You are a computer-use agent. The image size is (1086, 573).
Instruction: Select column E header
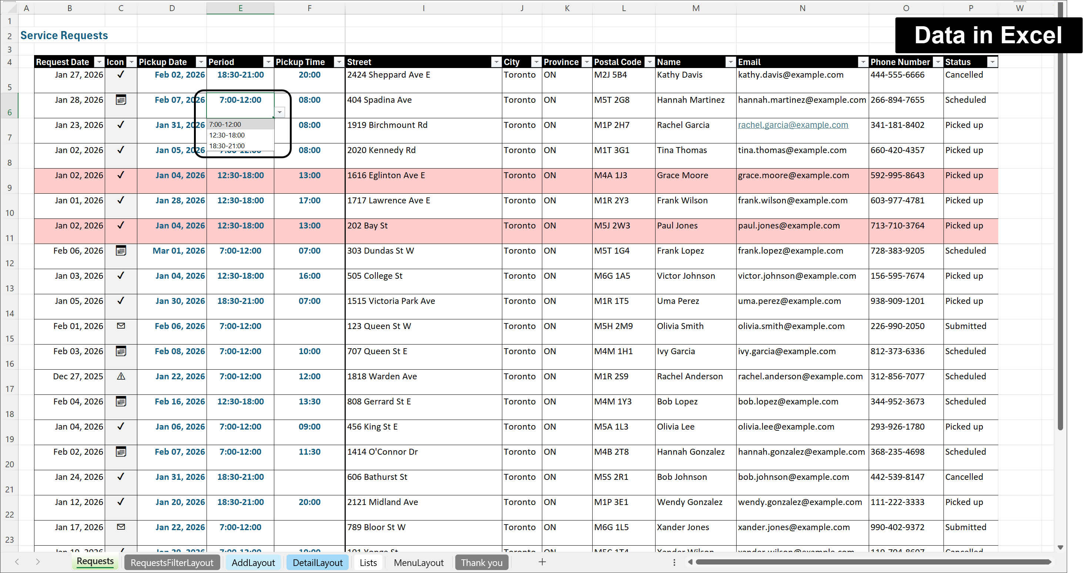[240, 8]
